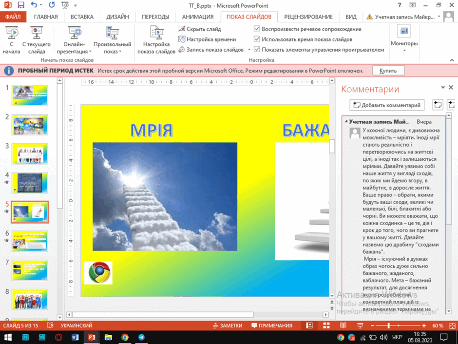
Task: Click the Купить button in the trial banner
Action: pos(388,71)
